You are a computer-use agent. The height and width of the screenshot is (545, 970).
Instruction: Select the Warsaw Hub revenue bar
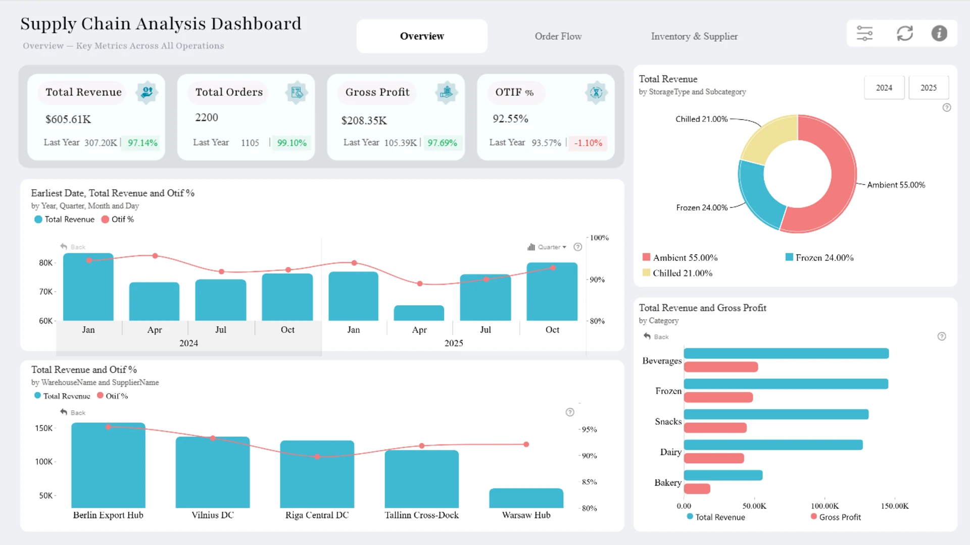coord(526,498)
